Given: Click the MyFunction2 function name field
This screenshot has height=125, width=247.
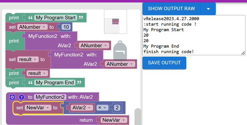Looking at the screenshot, I should 50,97.
